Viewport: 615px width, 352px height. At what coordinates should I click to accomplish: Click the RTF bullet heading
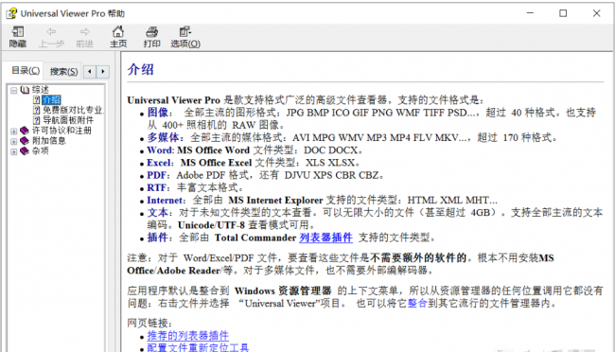(157, 187)
